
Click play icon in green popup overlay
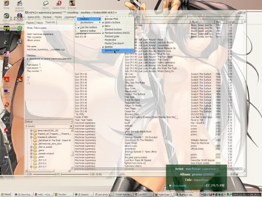coord(170,186)
